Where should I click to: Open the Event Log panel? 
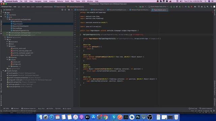point(193,109)
